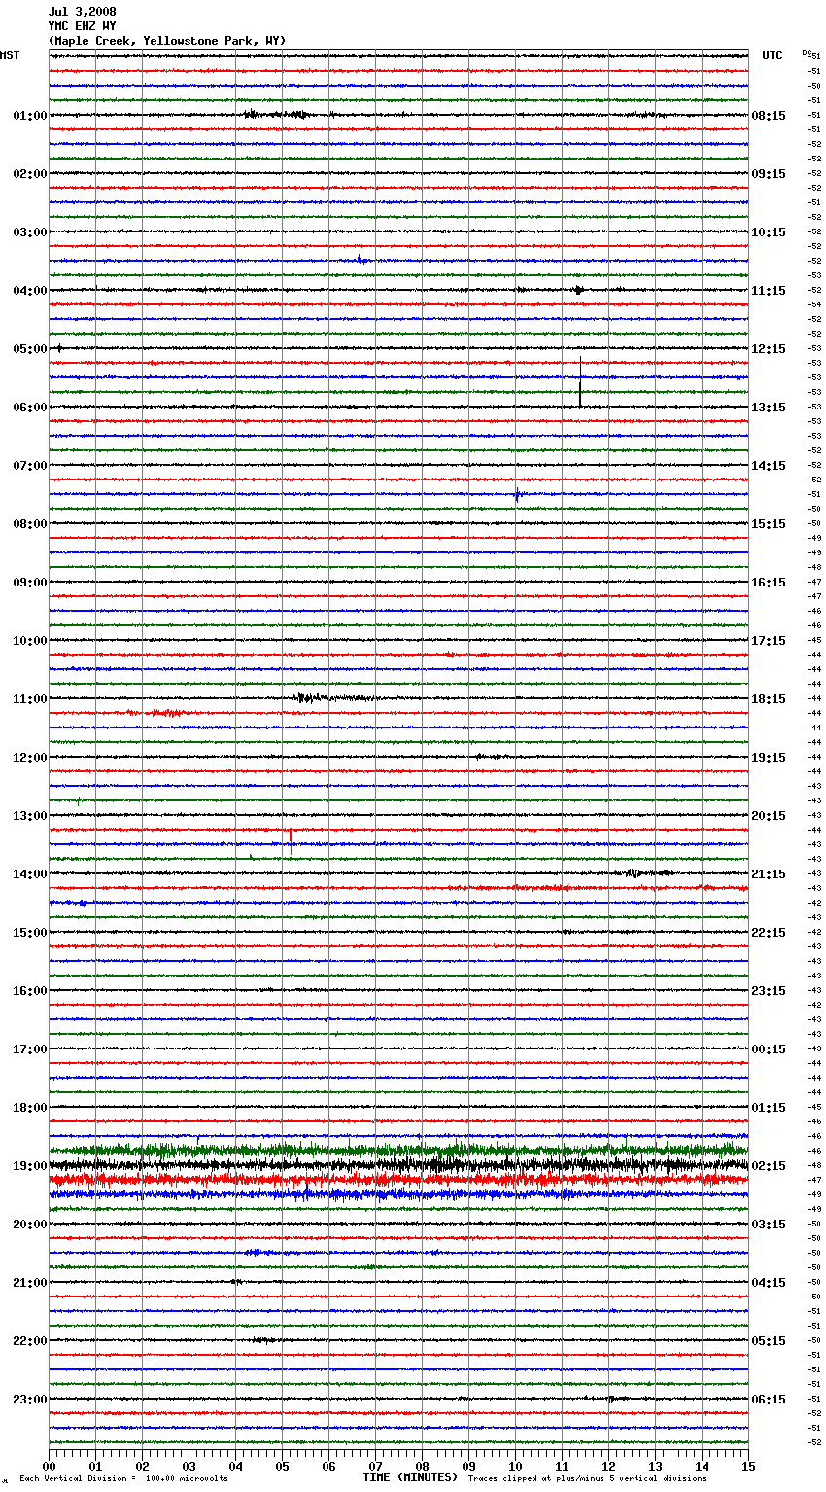Click the date heading Jul 3,2008
Viewport: 826px width, 1492px height.
(x=83, y=12)
